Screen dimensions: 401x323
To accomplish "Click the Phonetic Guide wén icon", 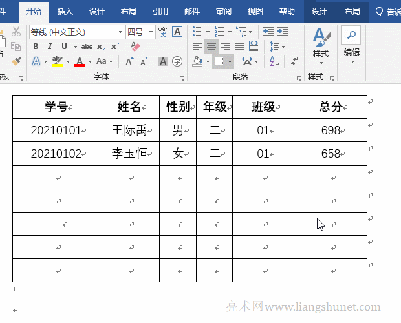I will pyautogui.click(x=163, y=32).
